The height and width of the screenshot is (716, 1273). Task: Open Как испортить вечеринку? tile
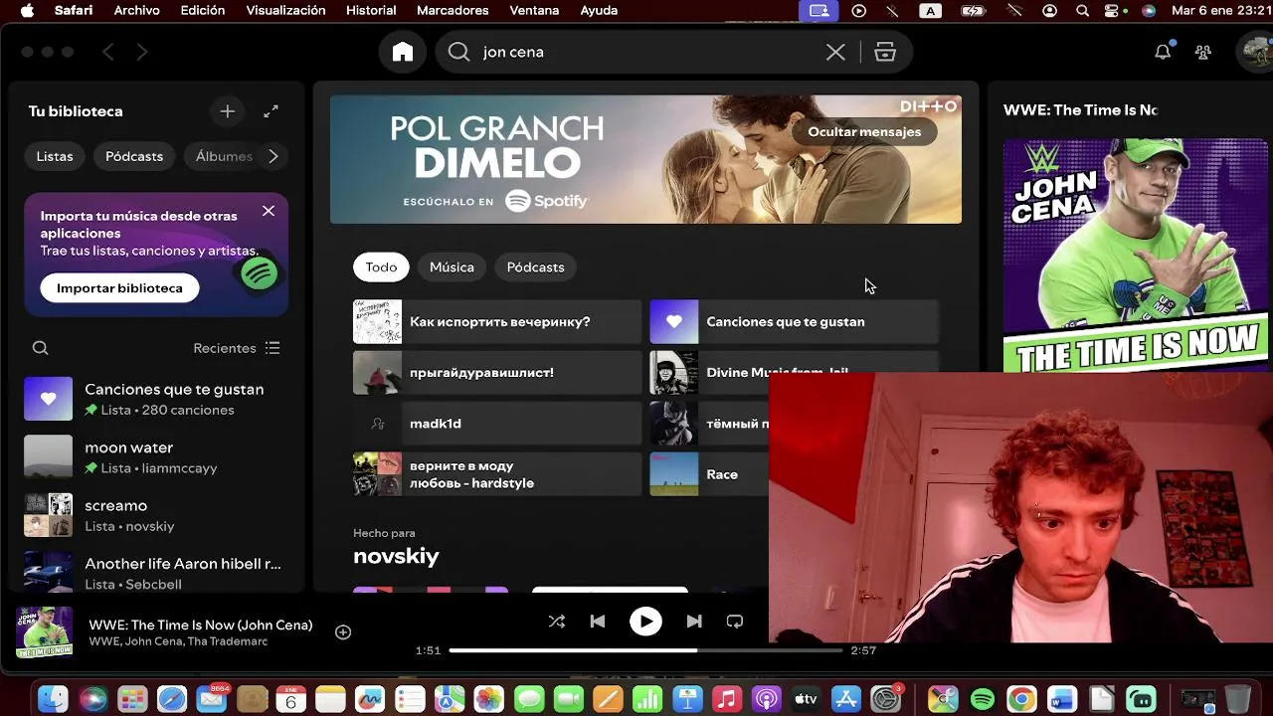[x=497, y=322]
